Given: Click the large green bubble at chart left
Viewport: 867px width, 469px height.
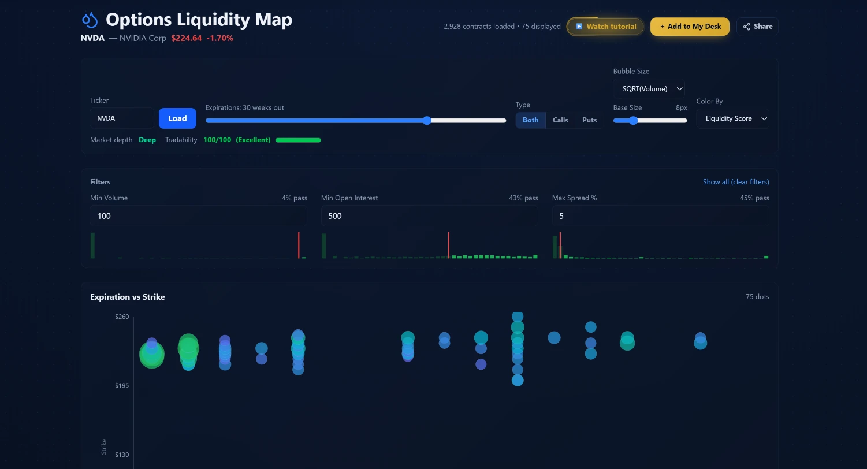Looking at the screenshot, I should (x=152, y=355).
